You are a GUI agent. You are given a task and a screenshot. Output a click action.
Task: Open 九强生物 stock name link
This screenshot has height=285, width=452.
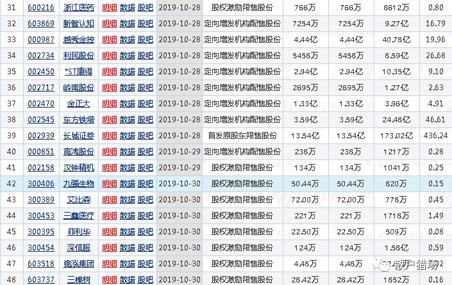click(x=78, y=184)
